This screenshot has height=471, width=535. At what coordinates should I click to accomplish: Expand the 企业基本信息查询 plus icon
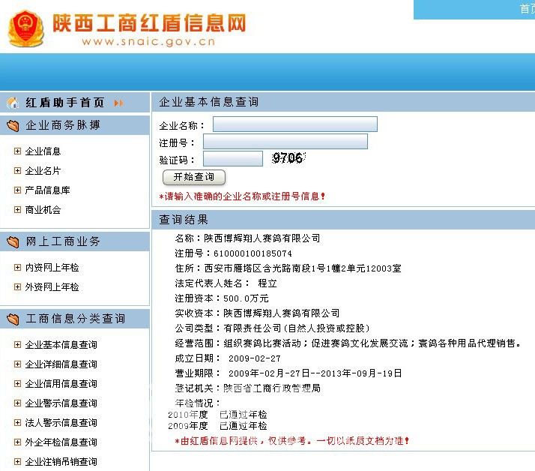pyautogui.click(x=17, y=345)
